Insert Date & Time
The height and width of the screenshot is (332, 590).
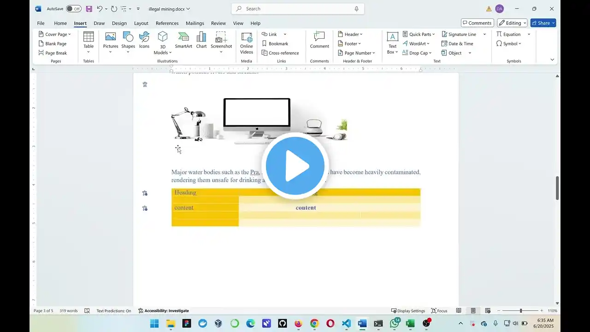457,43
